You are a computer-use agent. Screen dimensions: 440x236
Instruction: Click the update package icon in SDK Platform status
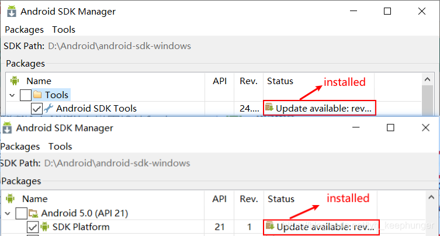click(x=270, y=225)
